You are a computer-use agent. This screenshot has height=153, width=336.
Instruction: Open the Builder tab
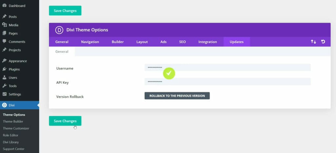118,42
